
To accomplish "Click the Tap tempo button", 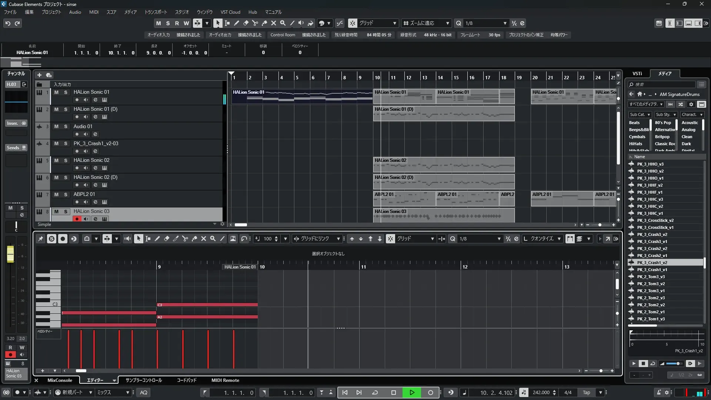I will (586, 393).
